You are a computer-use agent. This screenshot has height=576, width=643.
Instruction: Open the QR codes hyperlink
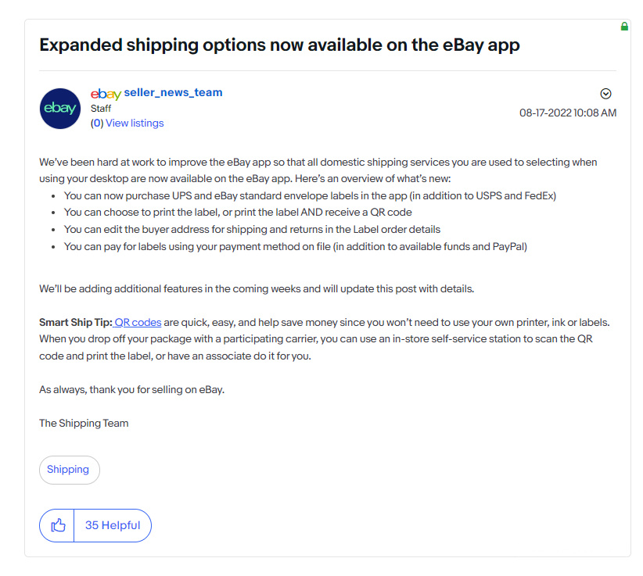[x=138, y=323]
